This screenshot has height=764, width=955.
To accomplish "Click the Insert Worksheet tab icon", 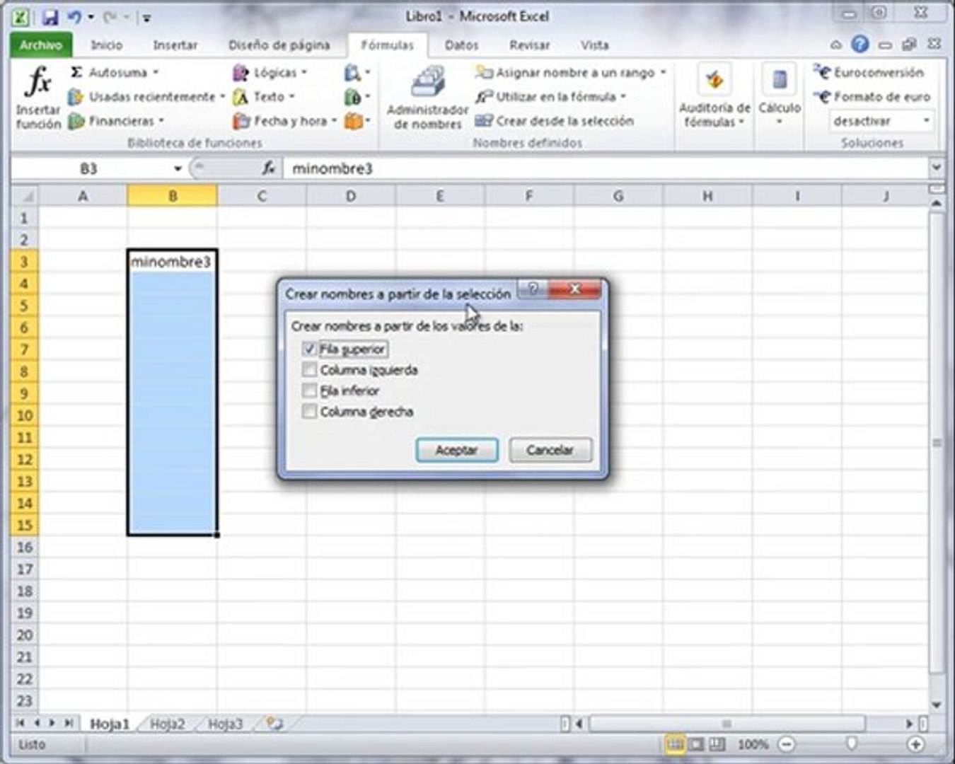I will click(x=274, y=724).
